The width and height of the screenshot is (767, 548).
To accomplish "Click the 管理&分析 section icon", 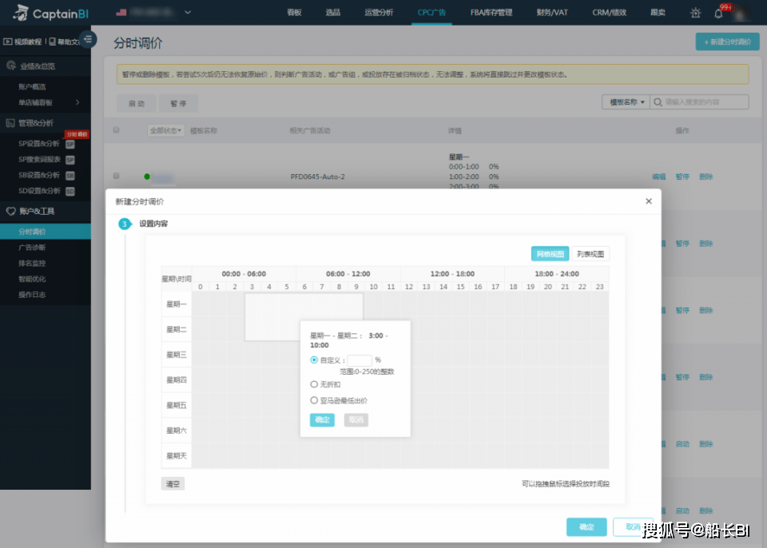I will coord(10,123).
